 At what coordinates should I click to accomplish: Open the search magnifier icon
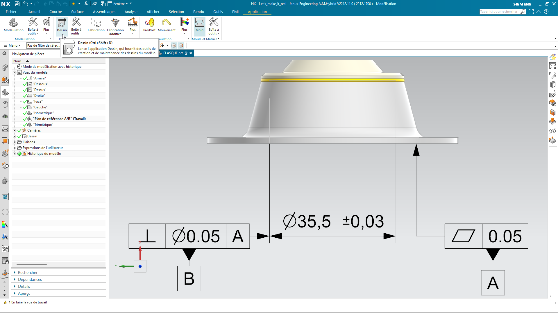pos(523,12)
